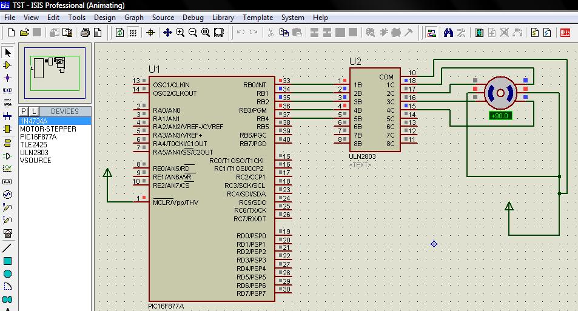Click the ARES netlist transfer icon
This screenshot has height=311, width=578.
pyautogui.click(x=565, y=32)
